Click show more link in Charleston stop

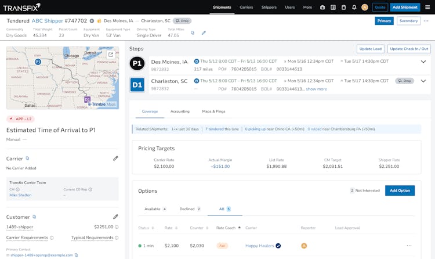(316, 89)
